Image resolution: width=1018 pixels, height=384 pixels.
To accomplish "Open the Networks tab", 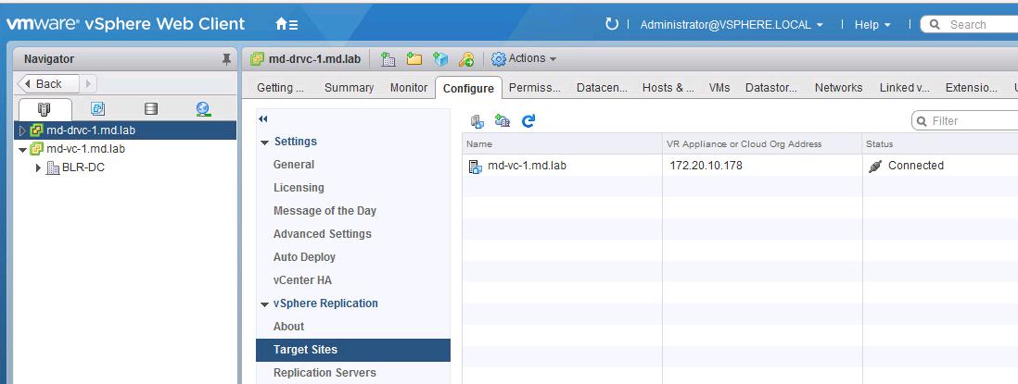I will tap(839, 87).
